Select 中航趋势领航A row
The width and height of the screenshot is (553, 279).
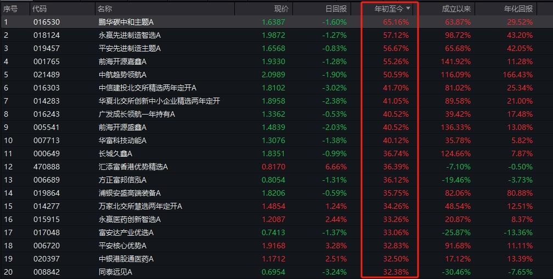point(276,75)
